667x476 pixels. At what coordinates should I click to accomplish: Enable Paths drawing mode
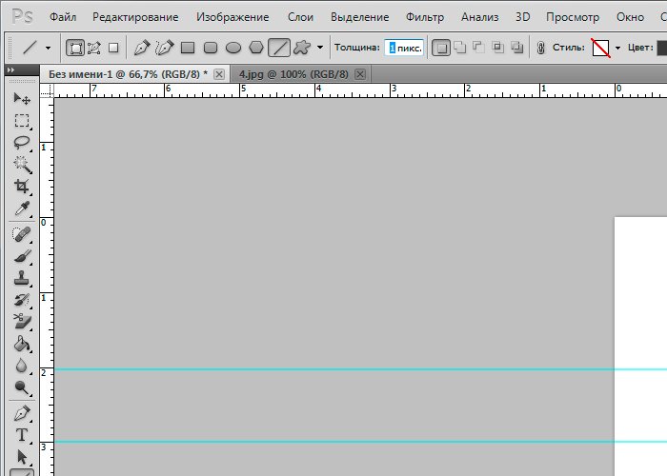pos(94,48)
